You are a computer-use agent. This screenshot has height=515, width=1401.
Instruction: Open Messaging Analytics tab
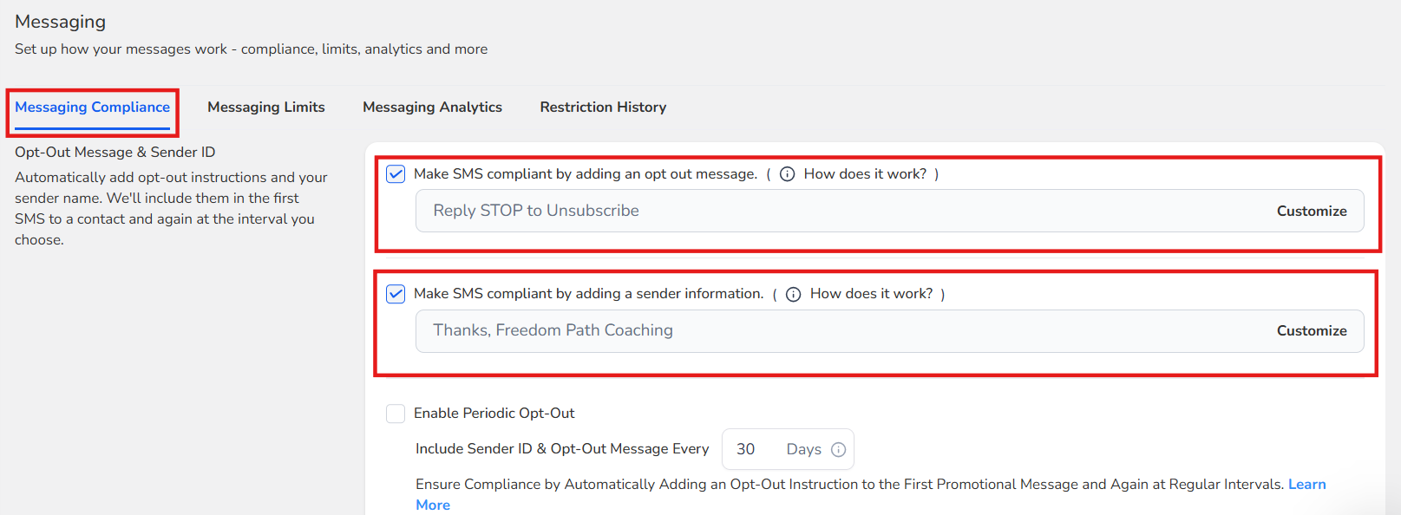(432, 108)
